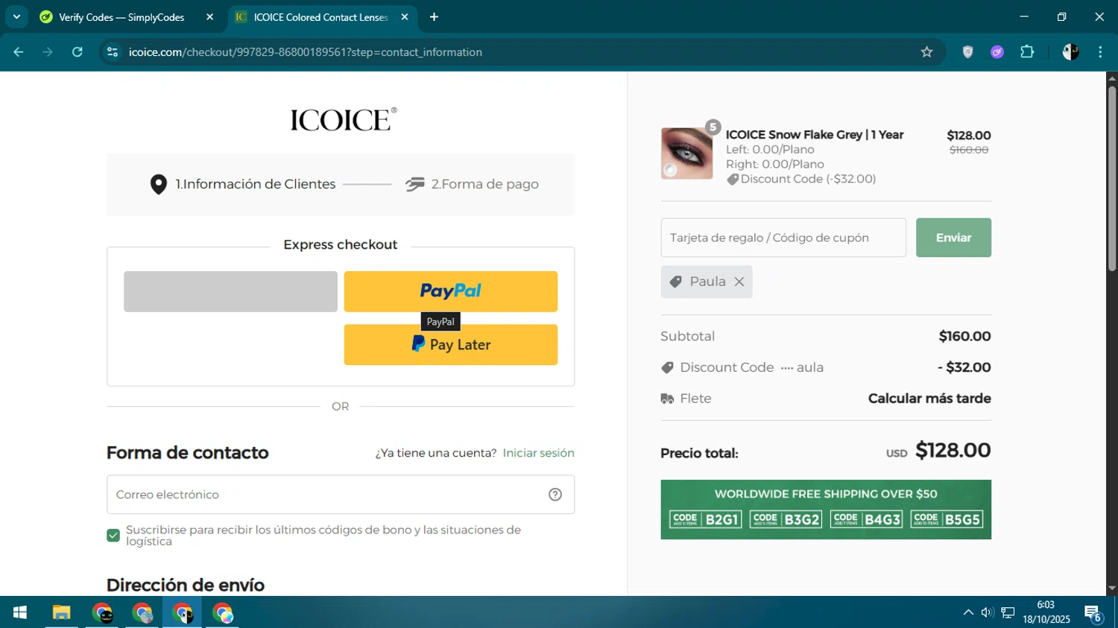Open File Explorer from the taskbar
Image resolution: width=1118 pixels, height=628 pixels.
click(61, 613)
